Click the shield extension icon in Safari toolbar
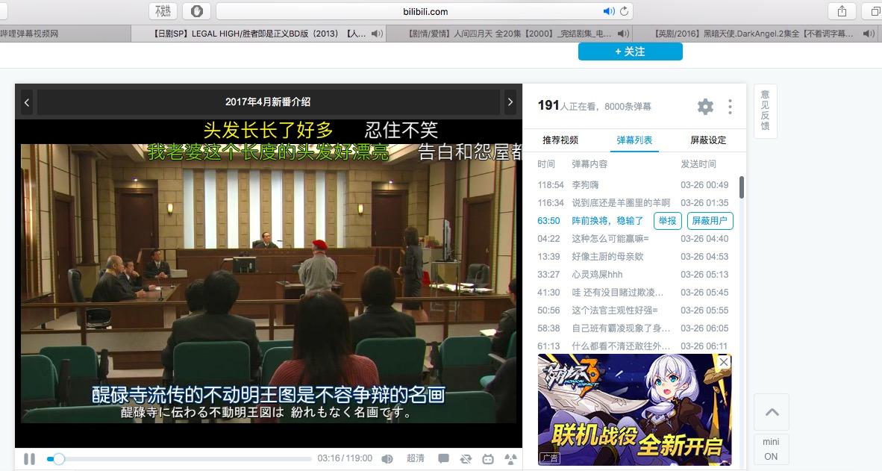This screenshot has width=882, height=471. click(x=197, y=11)
